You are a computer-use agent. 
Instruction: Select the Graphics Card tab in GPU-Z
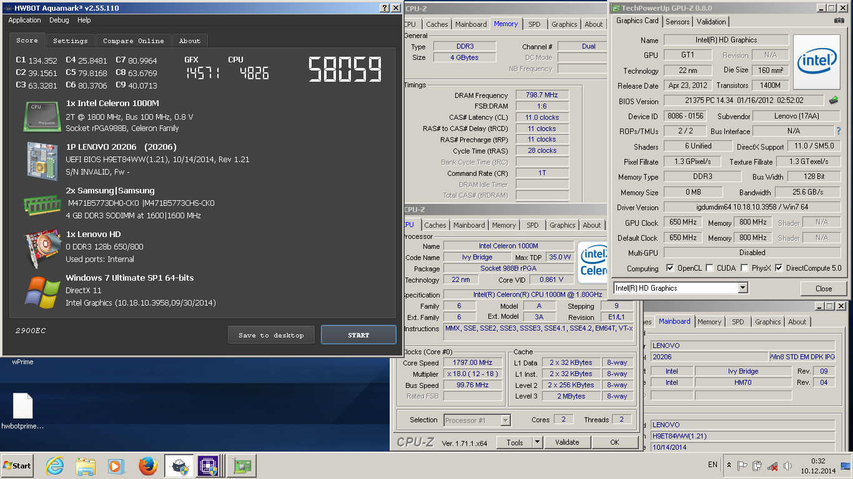click(x=637, y=21)
